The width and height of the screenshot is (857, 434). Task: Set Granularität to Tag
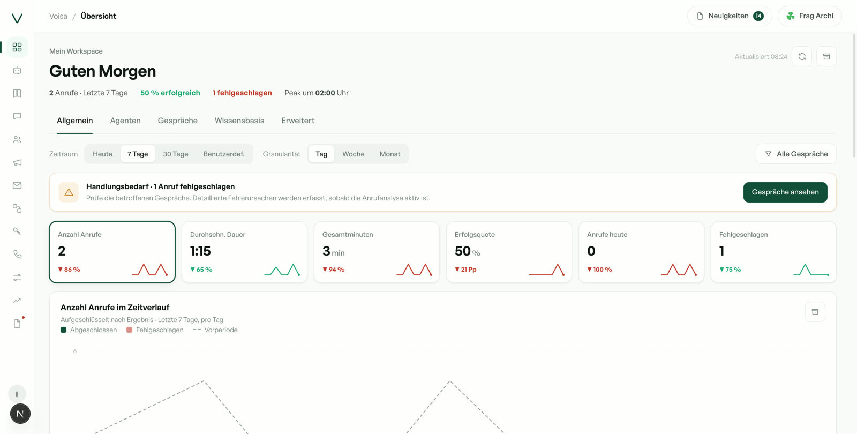click(x=321, y=154)
